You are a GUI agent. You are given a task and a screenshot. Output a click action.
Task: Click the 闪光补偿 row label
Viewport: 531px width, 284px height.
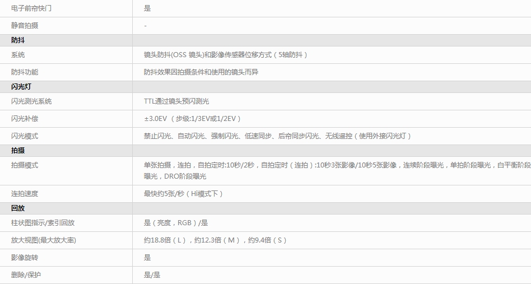point(25,119)
